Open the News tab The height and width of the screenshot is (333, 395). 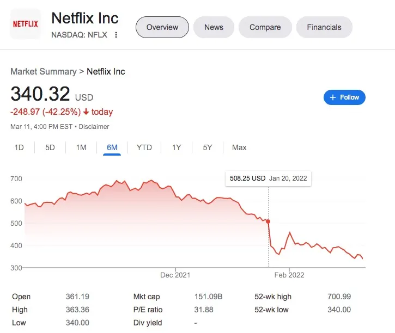[x=214, y=27]
